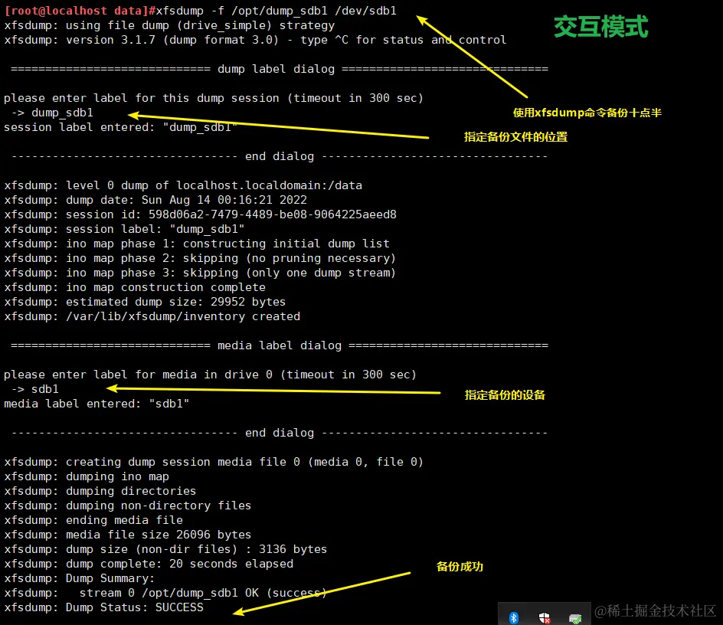Open the Windows Security shield tray icon
Viewport: 723px width, 625px height.
pos(545,617)
